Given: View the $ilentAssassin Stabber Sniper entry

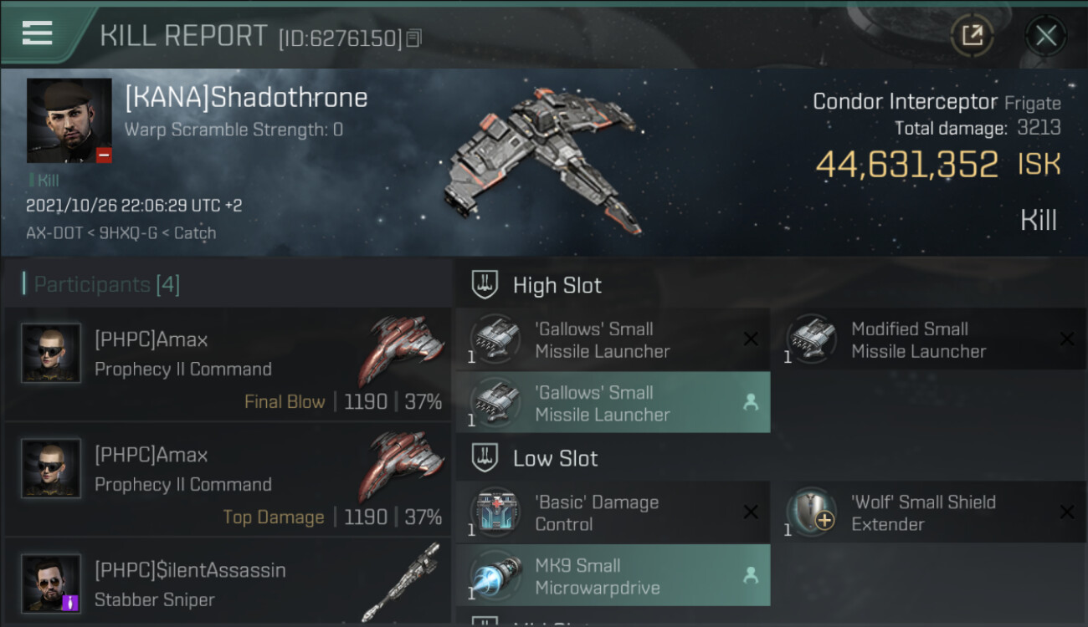Looking at the screenshot, I should [228, 583].
